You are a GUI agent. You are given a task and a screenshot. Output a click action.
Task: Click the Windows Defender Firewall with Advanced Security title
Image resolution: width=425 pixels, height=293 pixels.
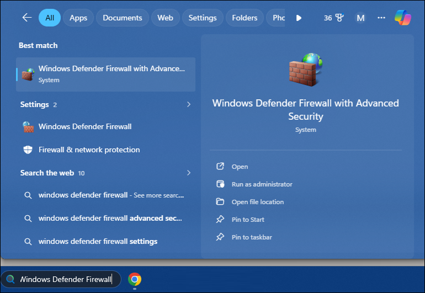click(305, 109)
